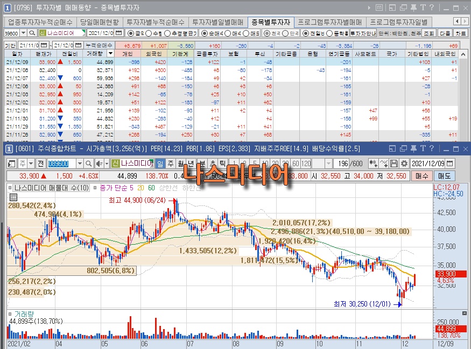Open dropdown arrow beside speaker icon
The width and height of the screenshot is (471, 349).
pos(107,163)
